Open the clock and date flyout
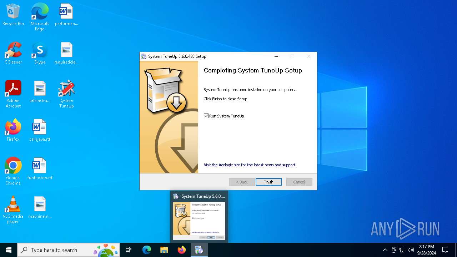Viewport: 457px width, 257px height. [x=427, y=250]
